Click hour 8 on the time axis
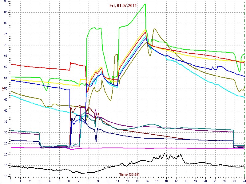246x184 pixels. point(89,181)
